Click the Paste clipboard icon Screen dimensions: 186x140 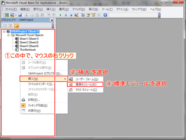pos(37,15)
